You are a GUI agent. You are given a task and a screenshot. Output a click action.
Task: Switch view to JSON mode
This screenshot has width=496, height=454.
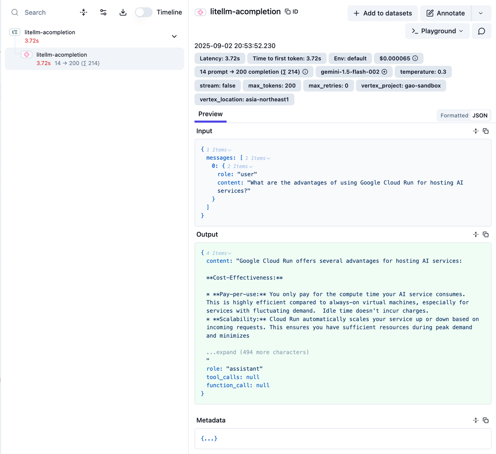coord(480,115)
